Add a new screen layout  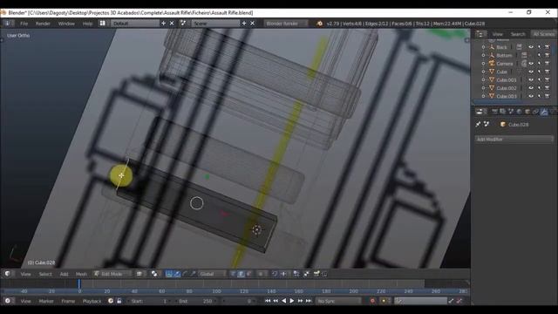163,24
